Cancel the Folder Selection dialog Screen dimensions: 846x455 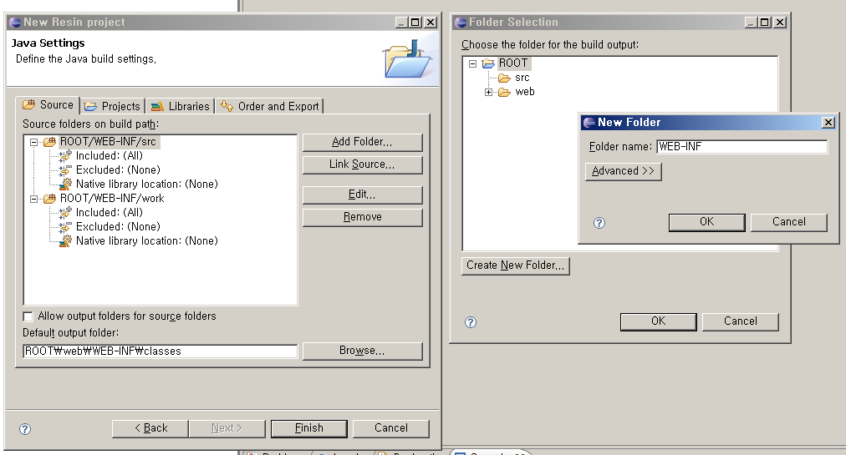point(741,321)
